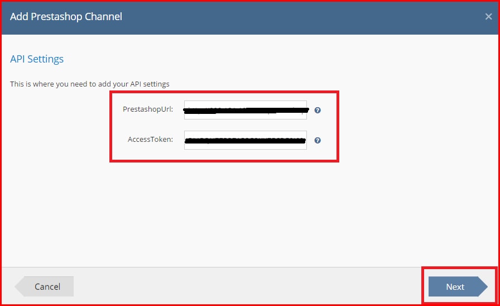The image size is (500, 306).
Task: Open help icon beside PrestashopUrl field
Action: (x=318, y=110)
